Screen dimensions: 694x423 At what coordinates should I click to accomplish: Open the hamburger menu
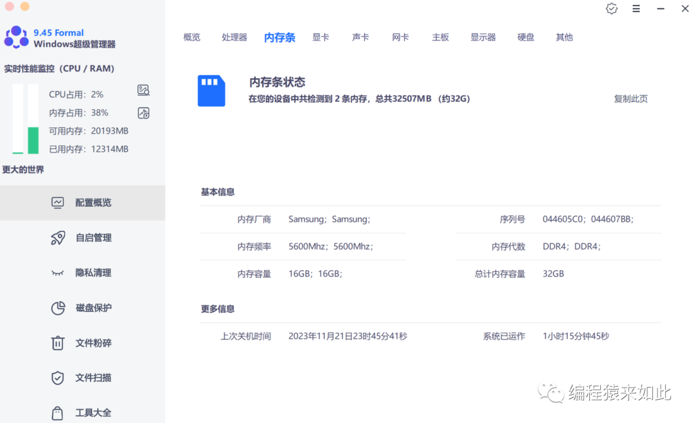(x=636, y=8)
